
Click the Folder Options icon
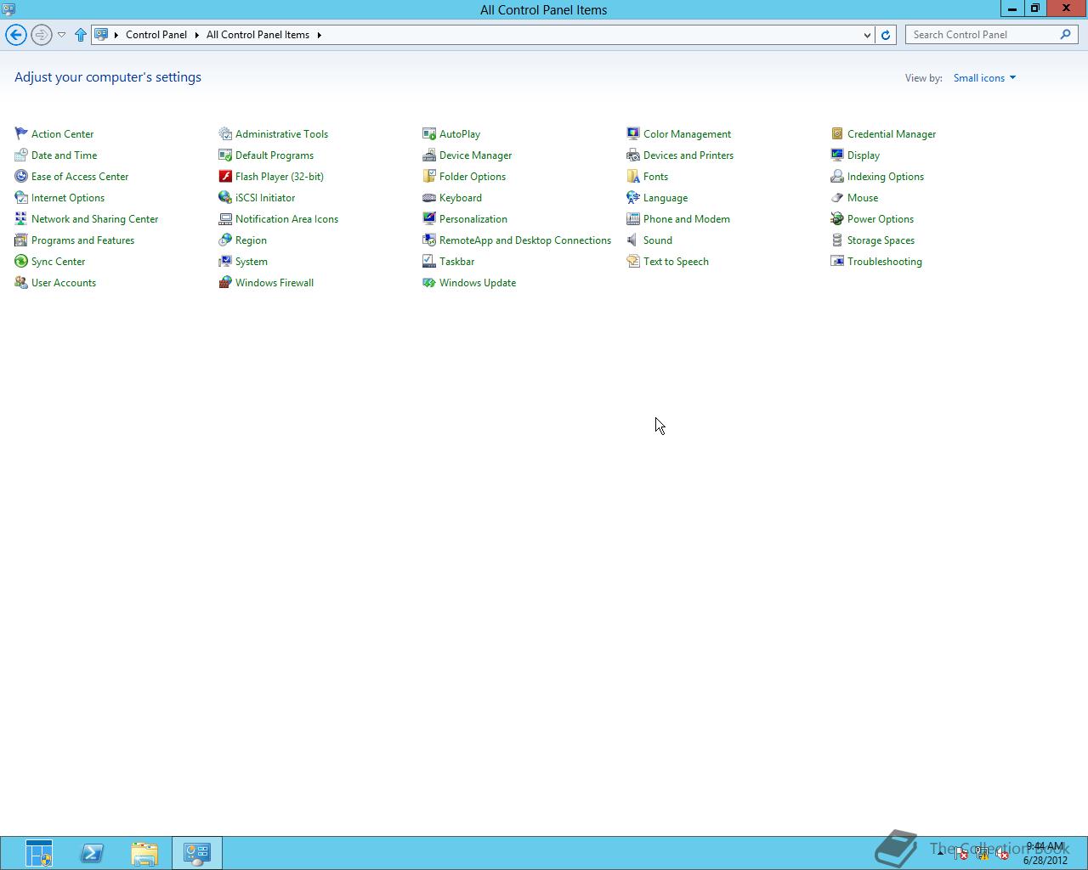(429, 176)
